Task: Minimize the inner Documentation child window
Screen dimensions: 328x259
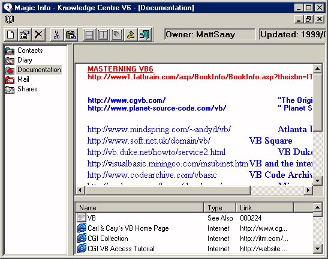Action: tap(299, 19)
